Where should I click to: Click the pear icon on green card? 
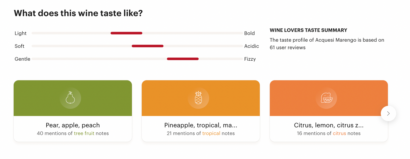[70, 98]
